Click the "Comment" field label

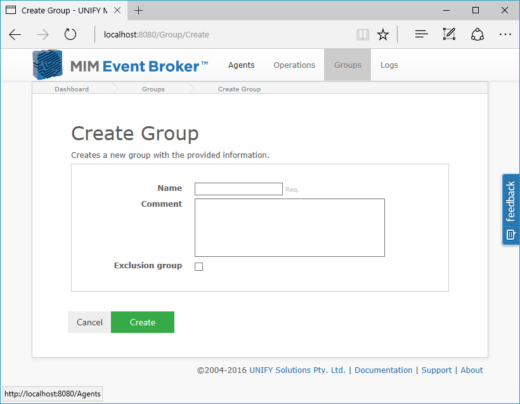point(162,204)
